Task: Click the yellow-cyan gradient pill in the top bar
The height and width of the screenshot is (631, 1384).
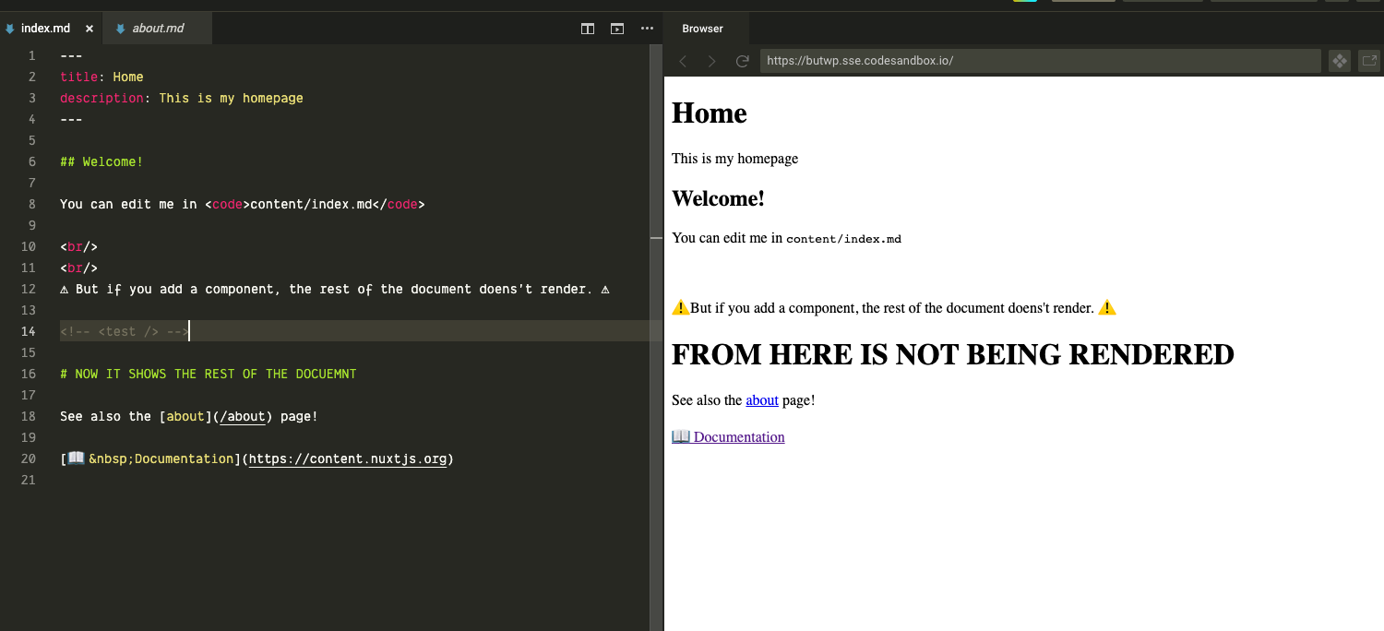Action: [1024, 4]
